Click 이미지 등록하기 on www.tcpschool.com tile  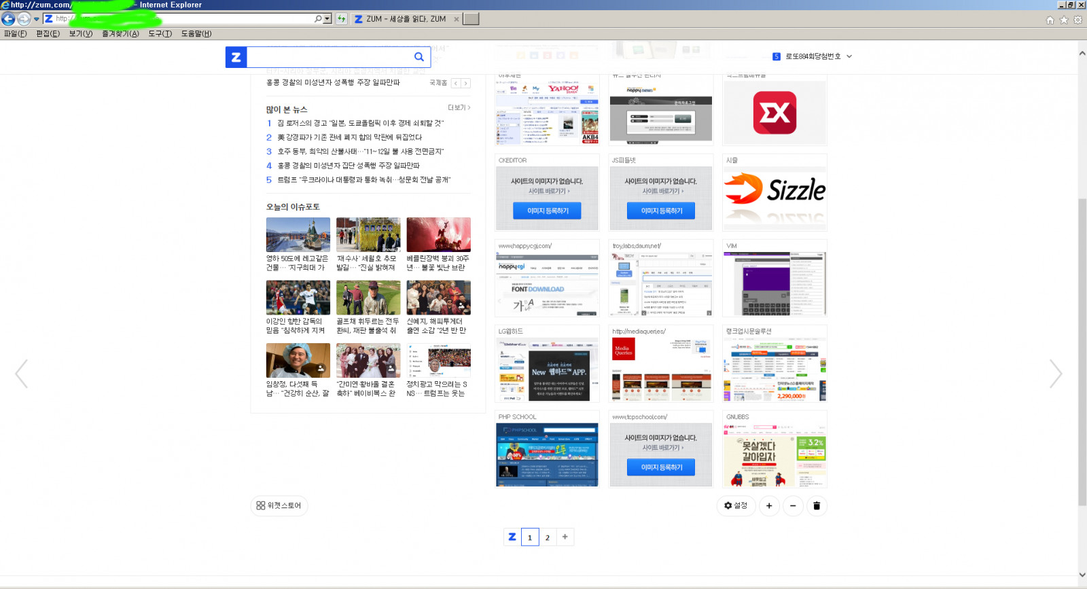tap(662, 467)
